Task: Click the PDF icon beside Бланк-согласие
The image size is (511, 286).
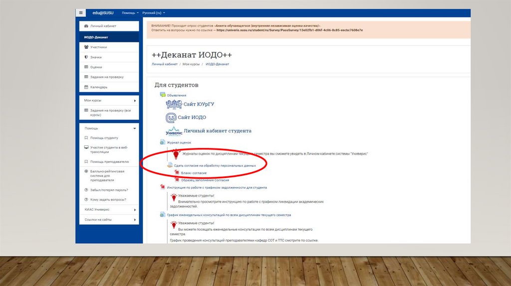Action: coord(177,172)
